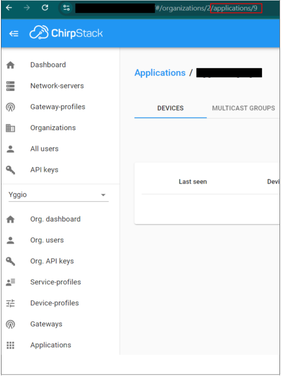The image size is (281, 376).
Task: Open Org. API keys entry
Action: (52, 261)
